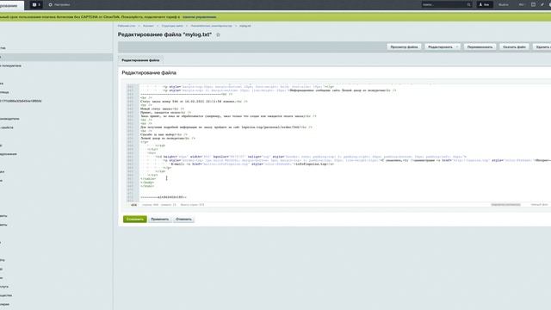Click inside the code editor text area
Image resolution: width=551 pixels, height=310 pixels.
pyautogui.click(x=344, y=142)
